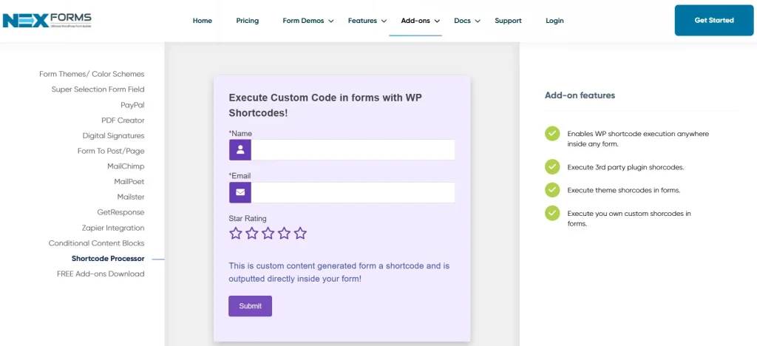Focus the Email input field
Image resolution: width=757 pixels, height=346 pixels.
tap(353, 192)
